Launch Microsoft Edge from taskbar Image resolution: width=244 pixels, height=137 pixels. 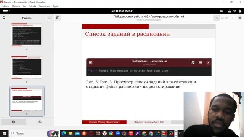coord(64,134)
